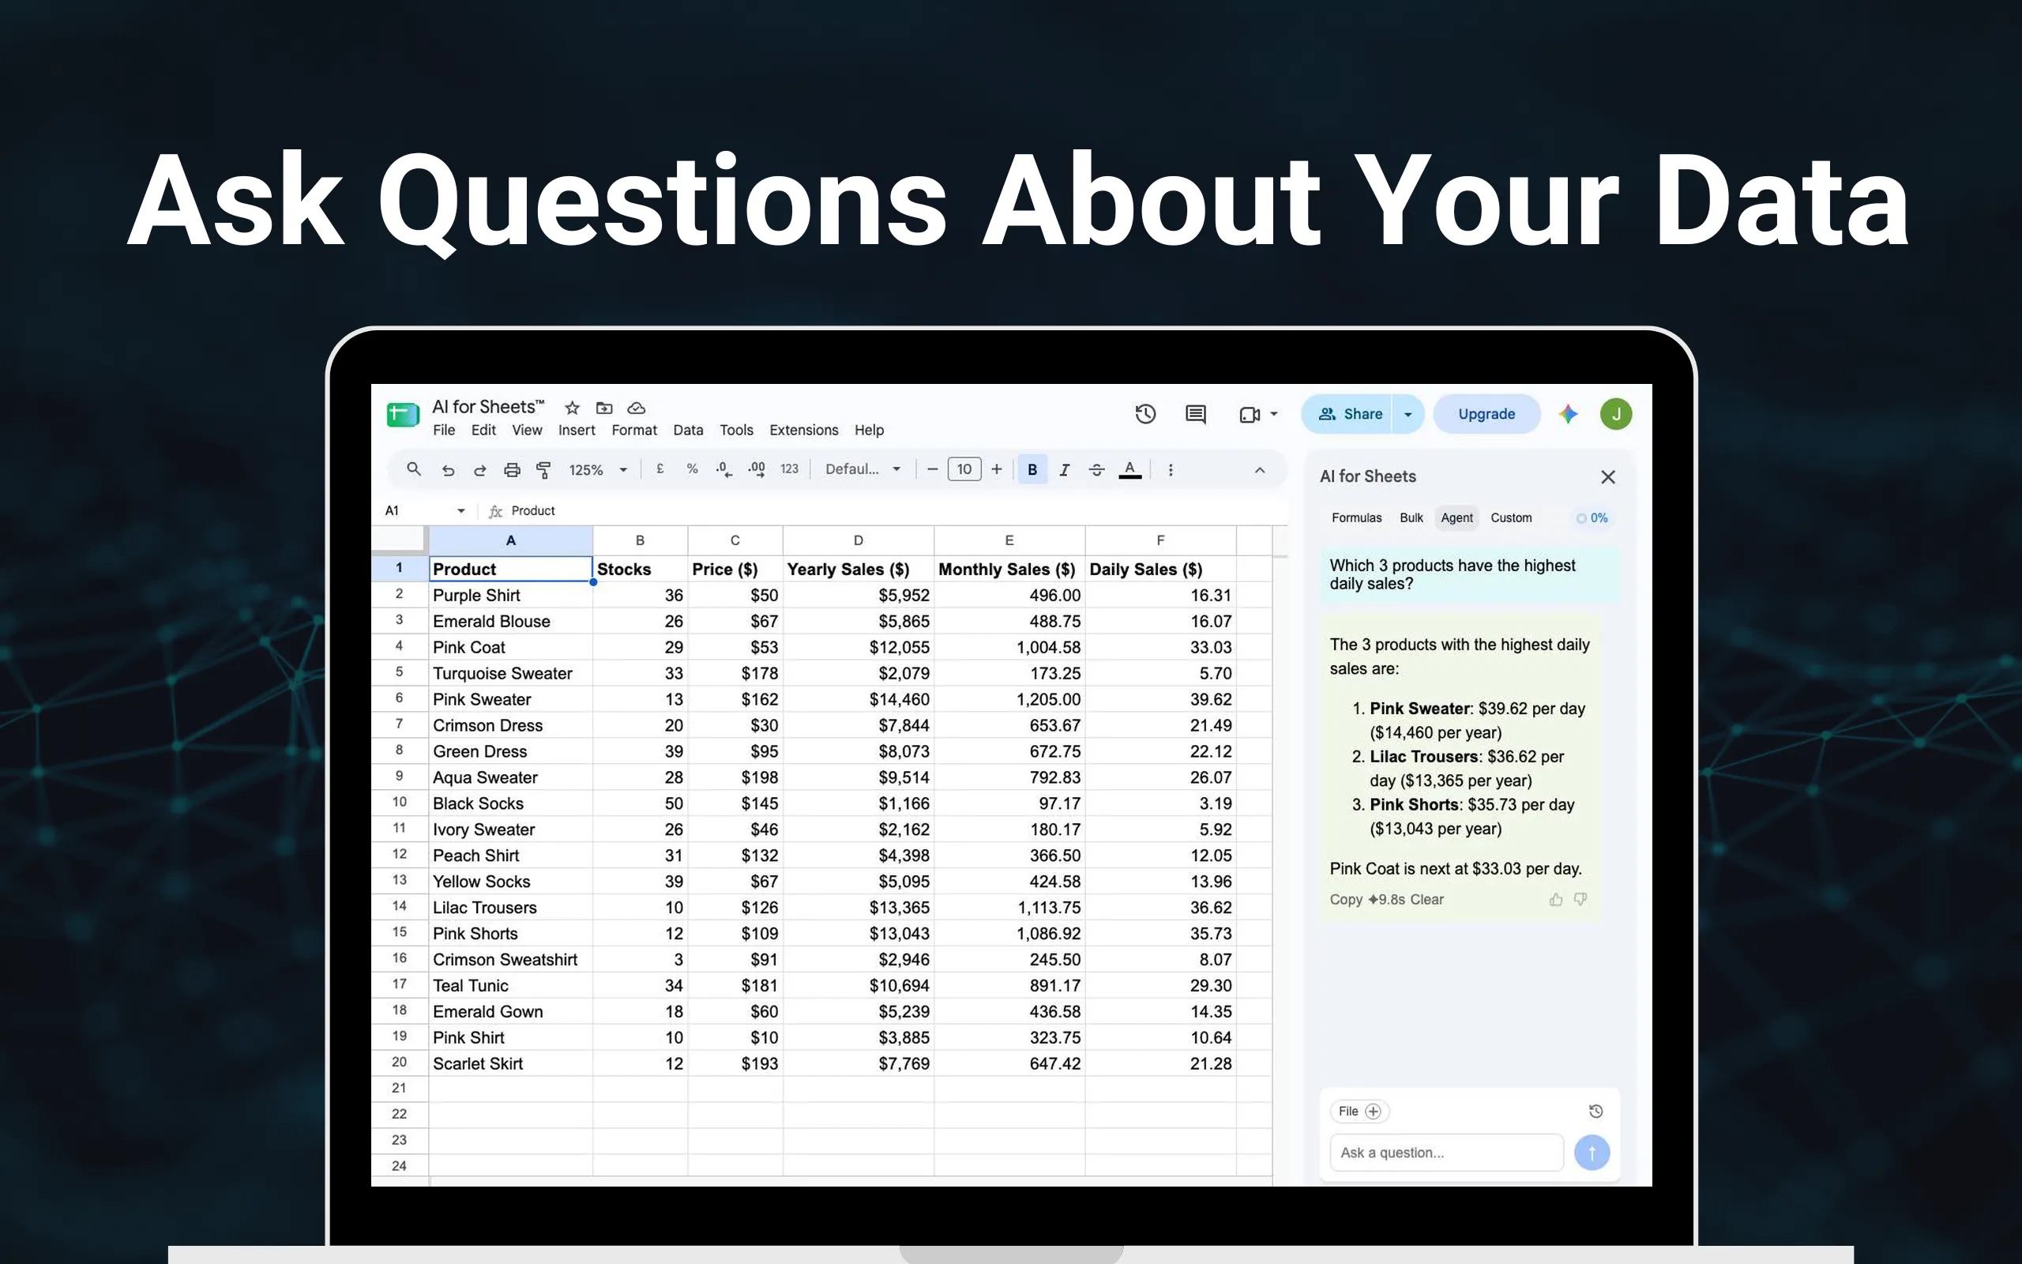
Task: Open the Share options arrow
Action: click(1408, 414)
